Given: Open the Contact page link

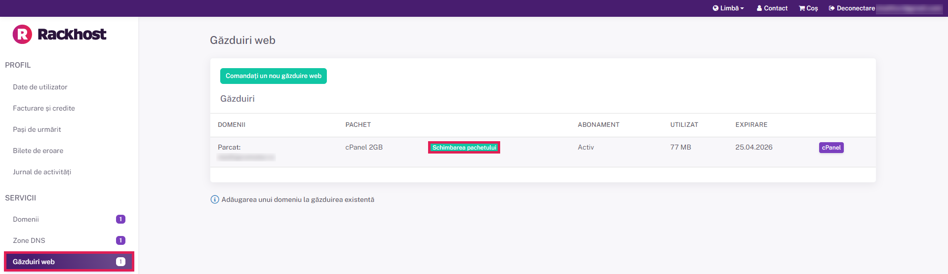Looking at the screenshot, I should (772, 8).
